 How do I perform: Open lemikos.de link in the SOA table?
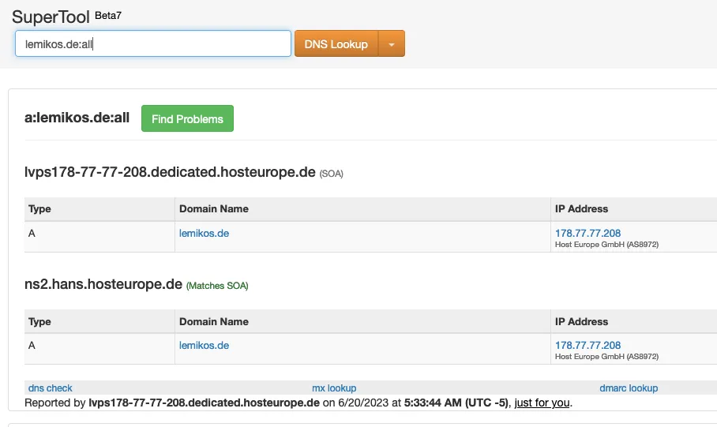pos(204,233)
